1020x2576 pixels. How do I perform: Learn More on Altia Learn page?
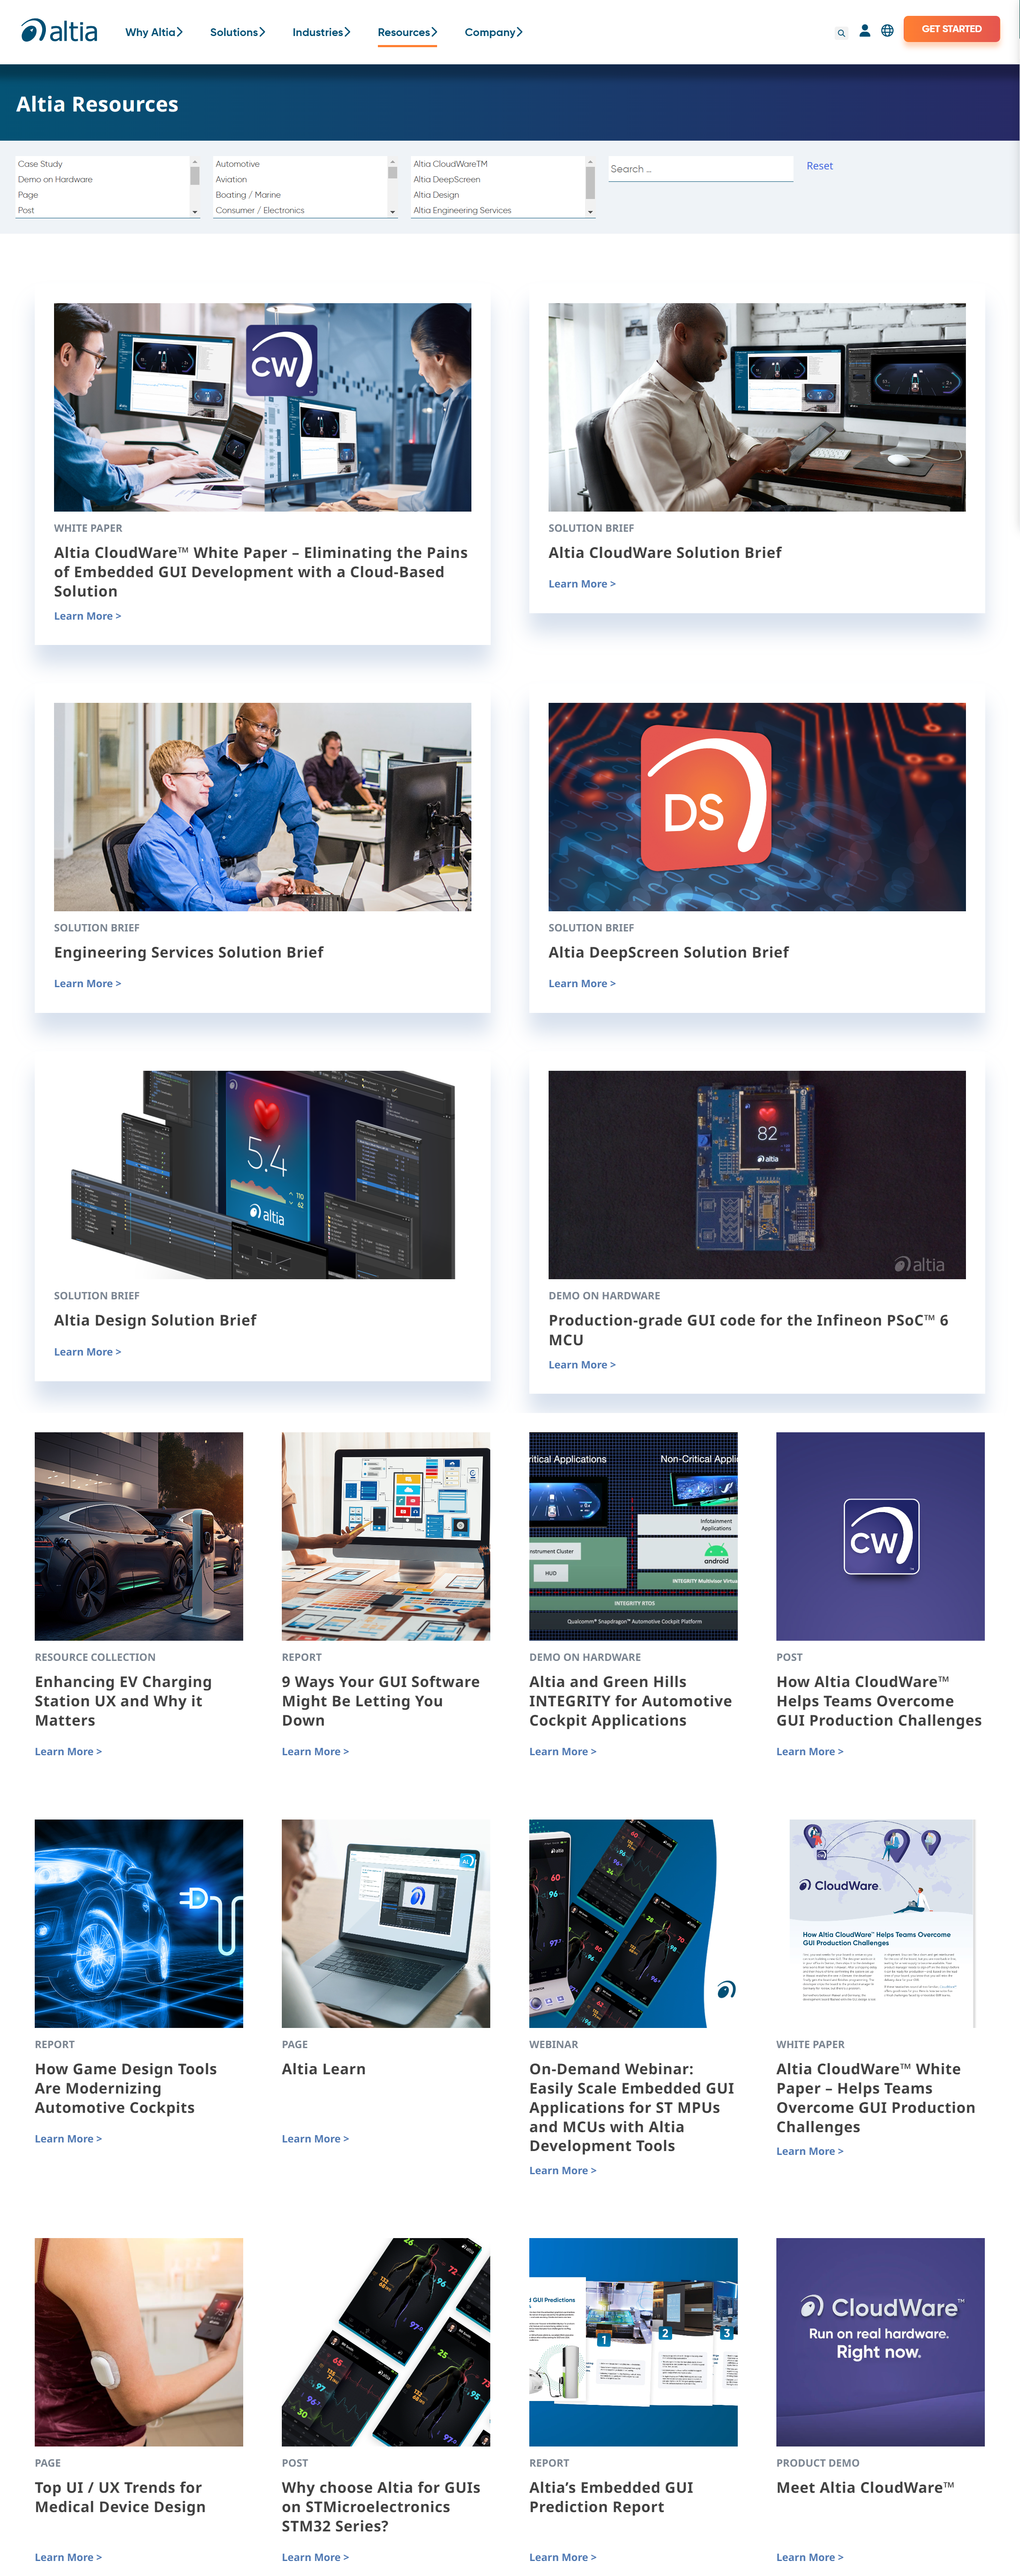click(315, 2139)
